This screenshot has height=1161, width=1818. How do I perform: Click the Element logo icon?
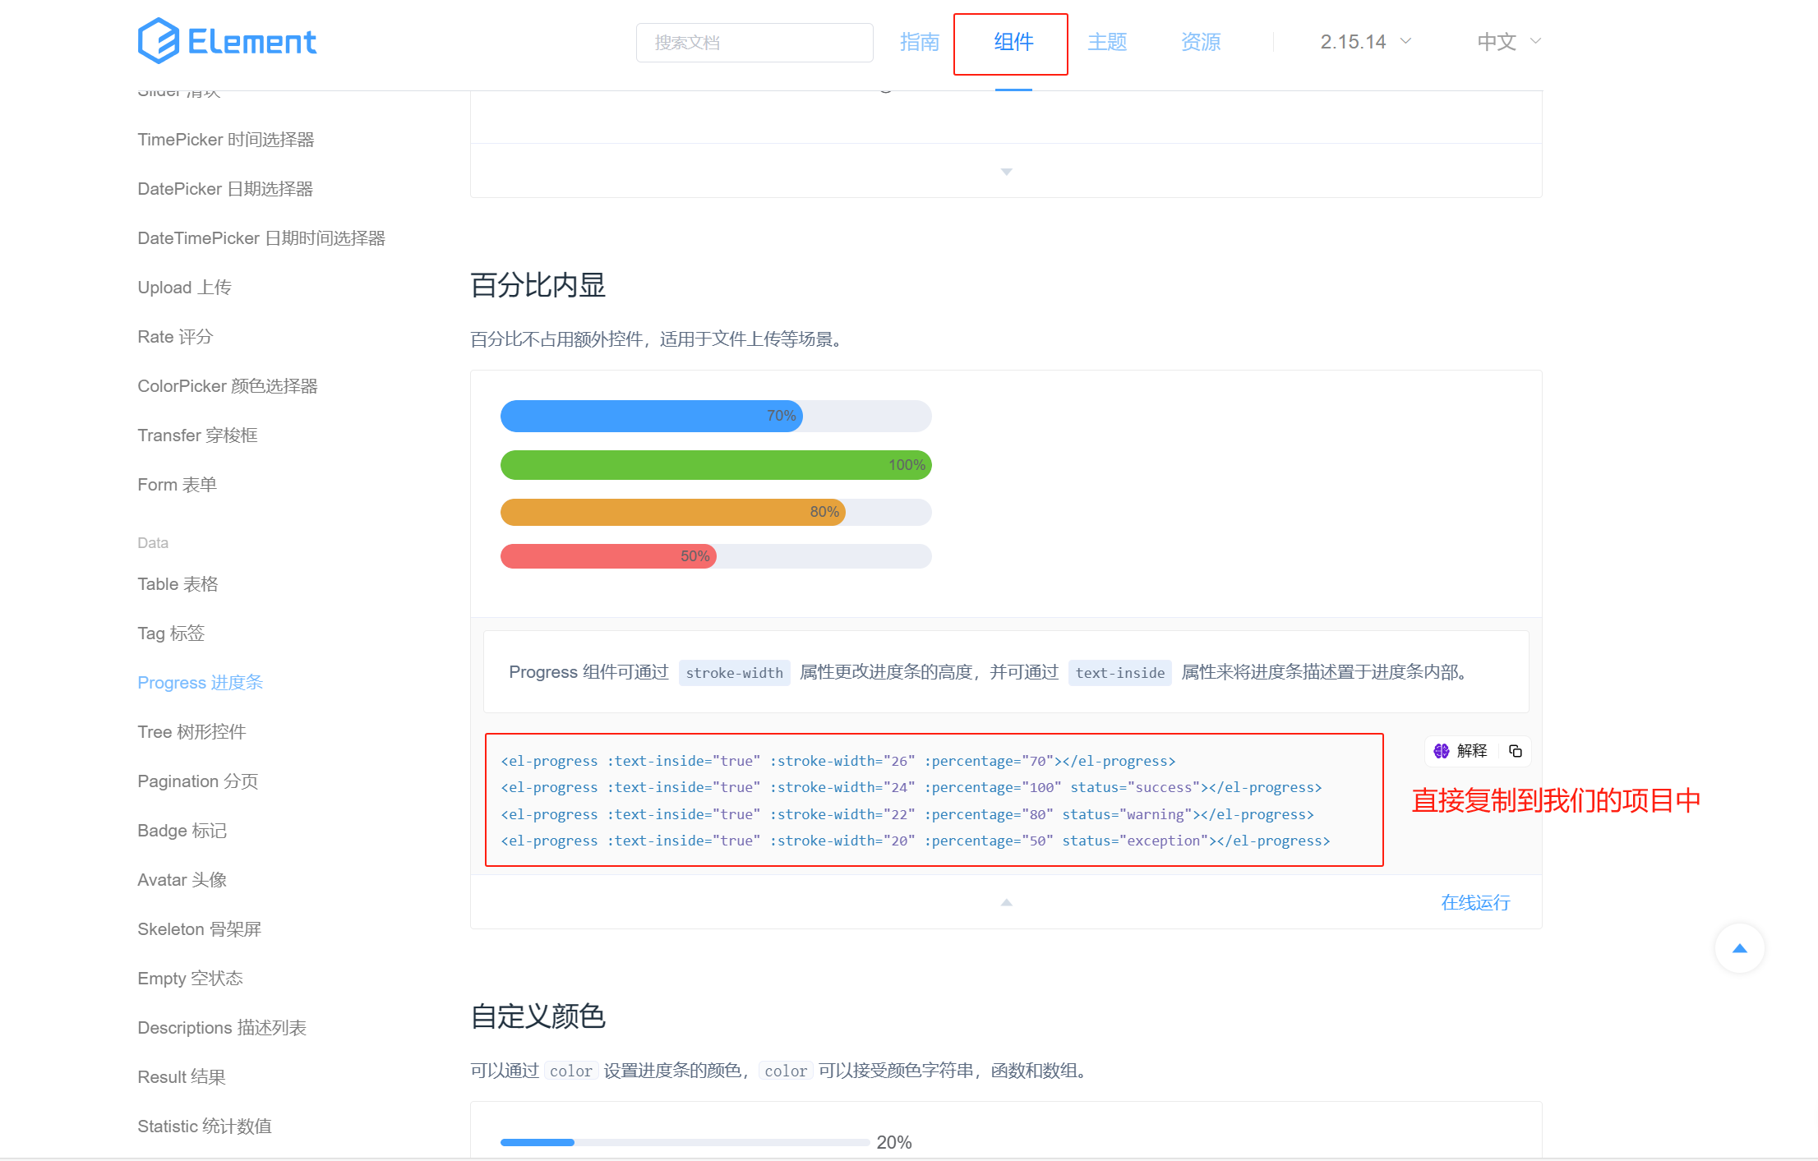pyautogui.click(x=158, y=39)
